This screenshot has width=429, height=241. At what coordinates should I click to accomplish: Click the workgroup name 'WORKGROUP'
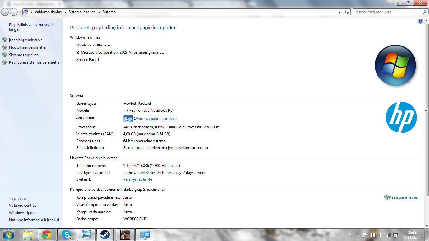pyautogui.click(x=135, y=219)
